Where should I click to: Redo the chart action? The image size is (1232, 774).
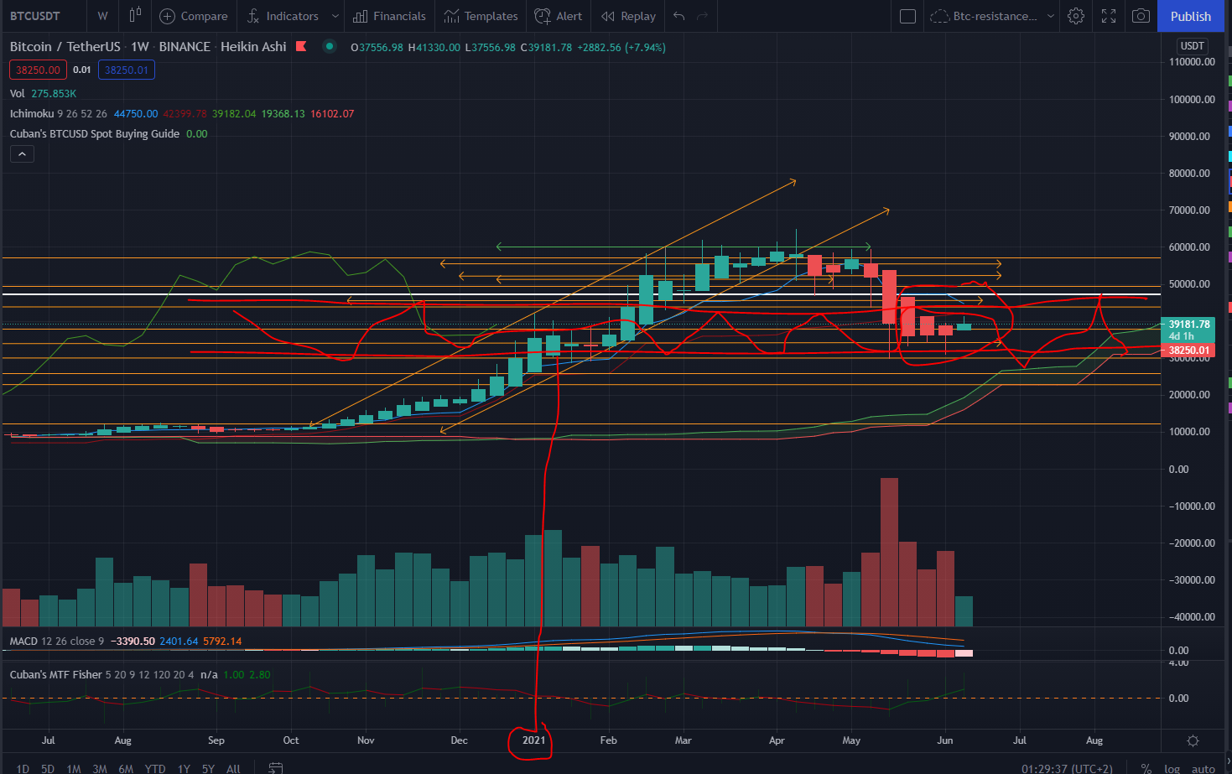703,16
